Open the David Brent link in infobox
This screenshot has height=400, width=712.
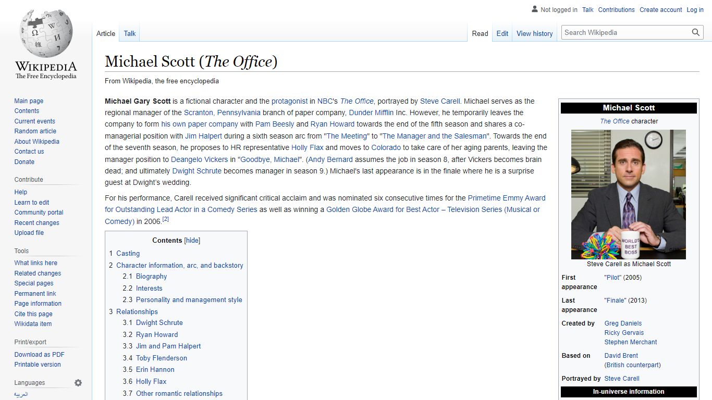click(621, 356)
